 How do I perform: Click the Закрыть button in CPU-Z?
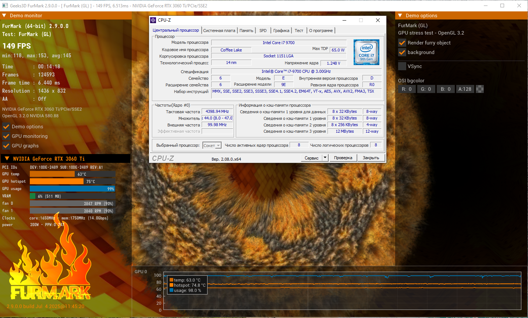click(x=371, y=158)
